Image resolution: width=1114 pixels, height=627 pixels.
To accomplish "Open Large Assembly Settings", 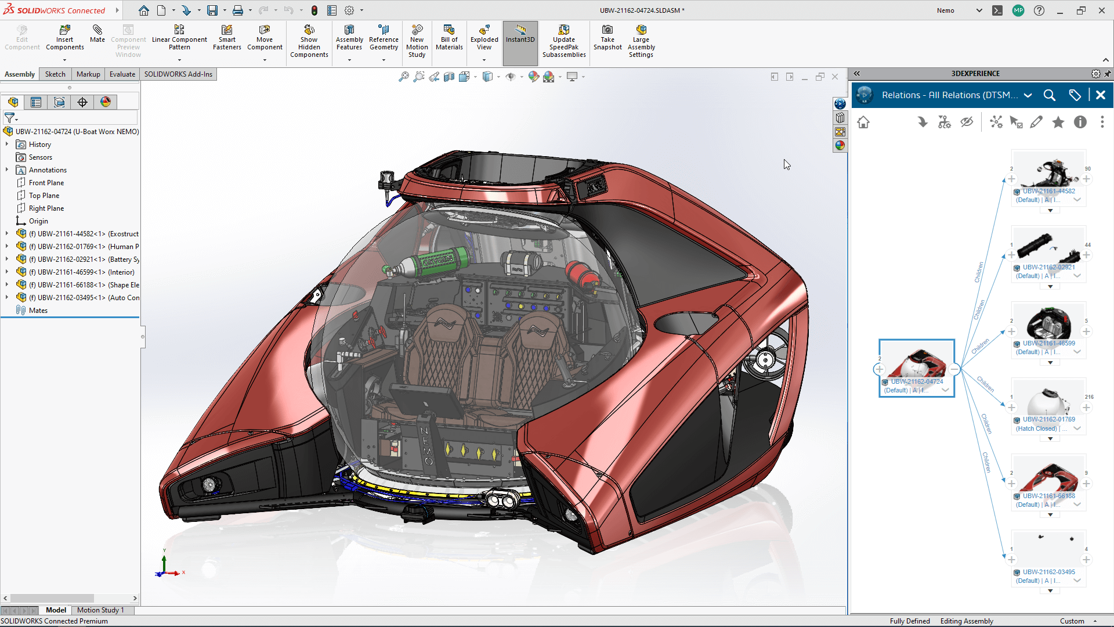I will pyautogui.click(x=641, y=41).
